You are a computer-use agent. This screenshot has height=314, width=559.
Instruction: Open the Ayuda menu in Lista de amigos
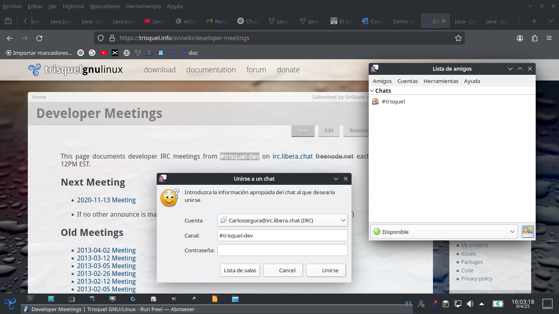[x=472, y=81]
